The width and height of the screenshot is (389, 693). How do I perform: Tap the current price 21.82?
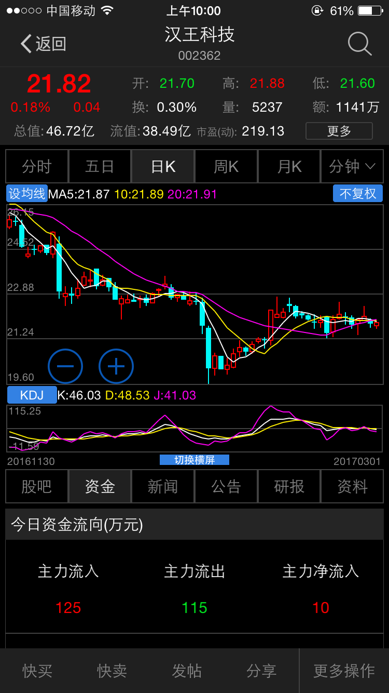tap(59, 84)
